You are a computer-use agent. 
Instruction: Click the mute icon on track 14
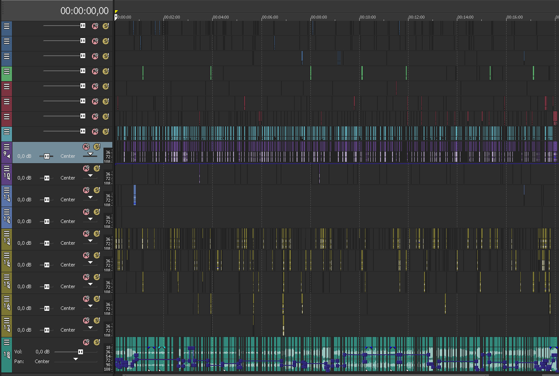[86, 255]
